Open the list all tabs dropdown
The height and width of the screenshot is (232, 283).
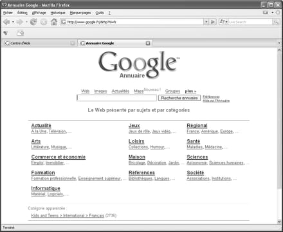279,43
